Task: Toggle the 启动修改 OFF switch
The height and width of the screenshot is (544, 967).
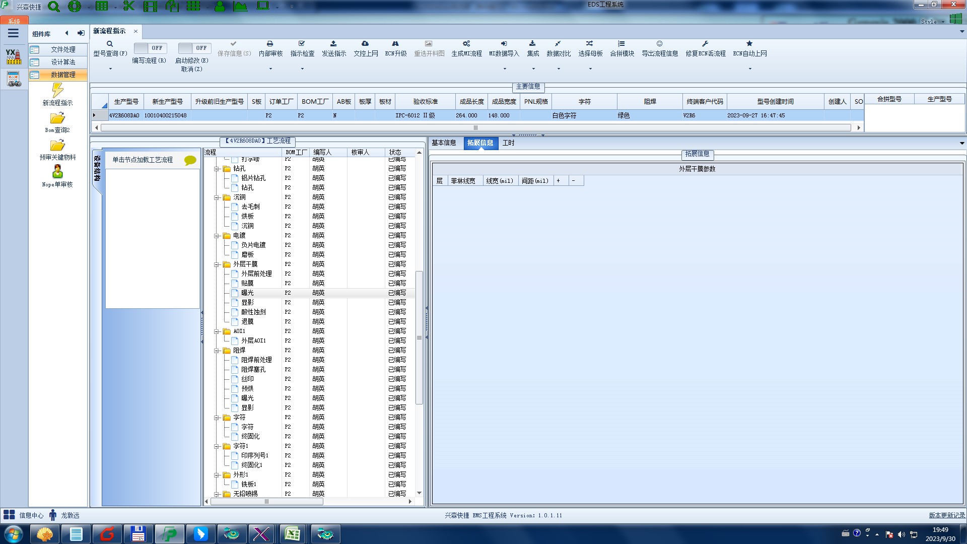Action: pyautogui.click(x=194, y=48)
